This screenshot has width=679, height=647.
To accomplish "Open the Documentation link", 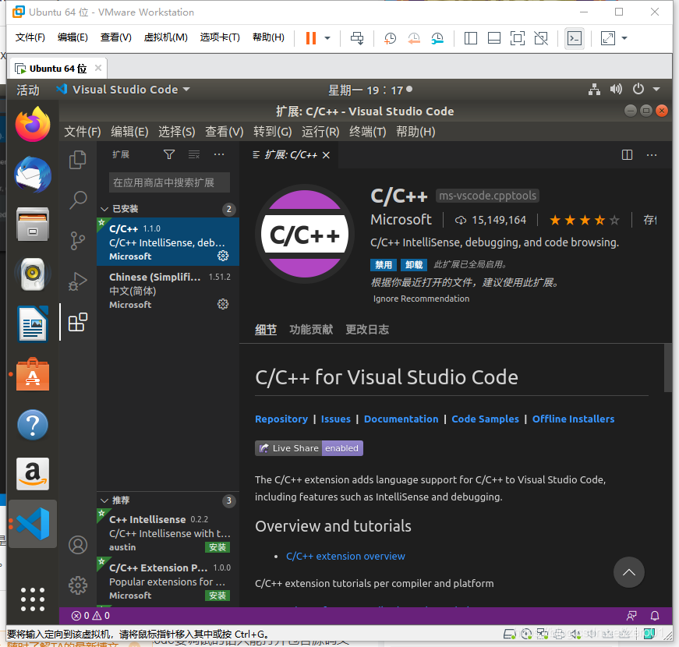I will (x=401, y=419).
